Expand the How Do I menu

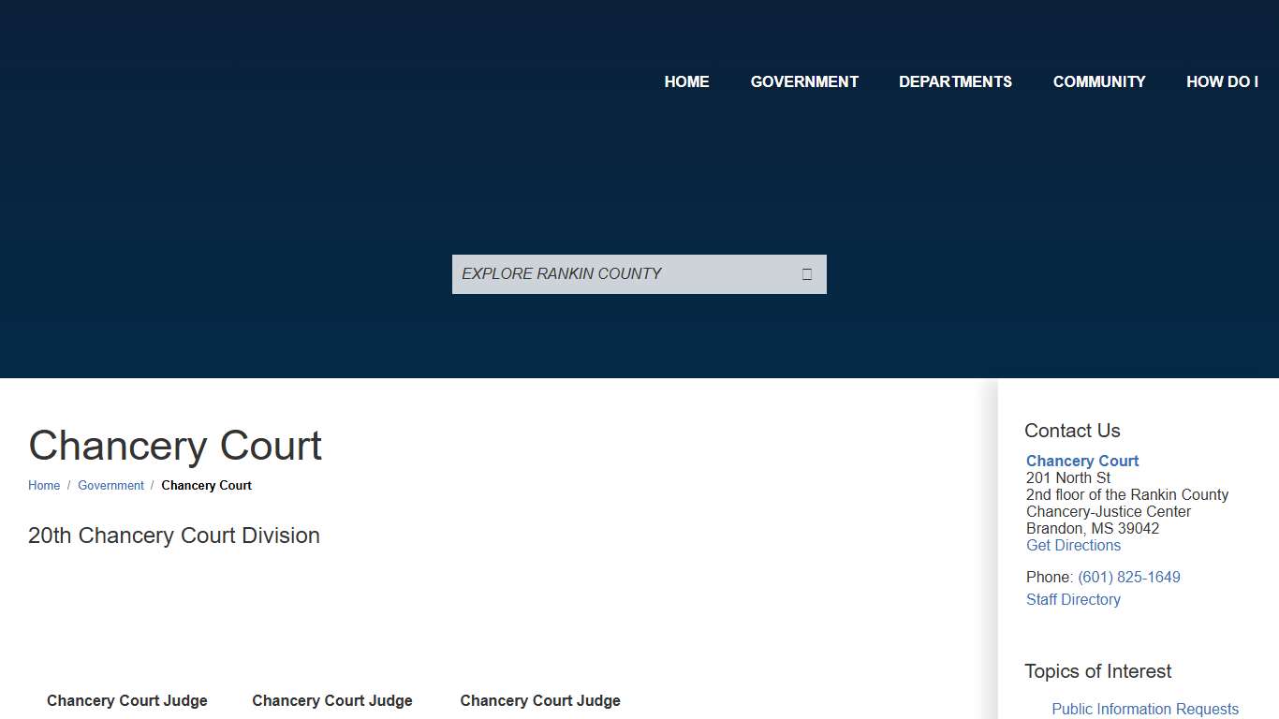coord(1222,81)
